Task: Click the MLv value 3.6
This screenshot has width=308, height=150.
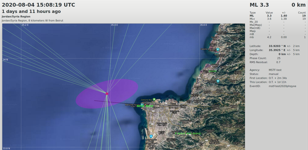Action: [x=269, y=19]
